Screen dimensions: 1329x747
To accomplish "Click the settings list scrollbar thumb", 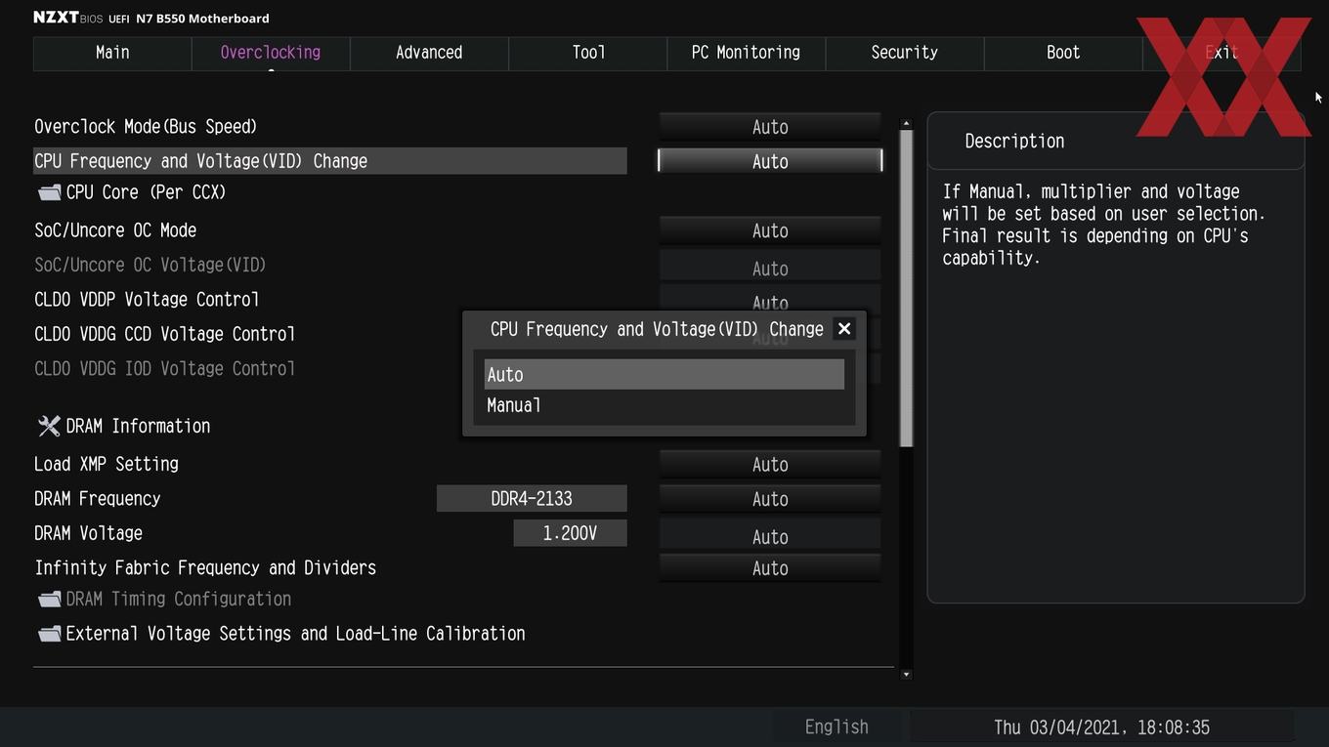I will (906, 289).
